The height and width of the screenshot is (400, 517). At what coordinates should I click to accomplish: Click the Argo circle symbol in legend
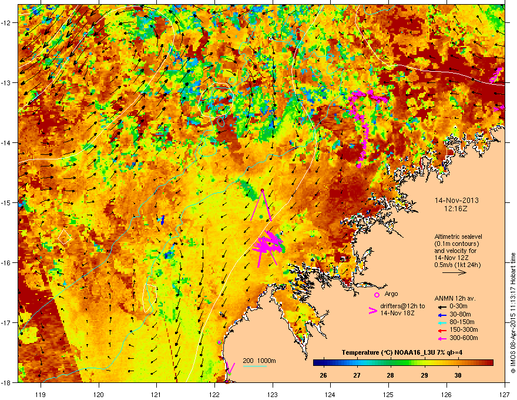pyautogui.click(x=377, y=295)
